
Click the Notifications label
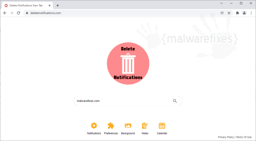(x=94, y=133)
